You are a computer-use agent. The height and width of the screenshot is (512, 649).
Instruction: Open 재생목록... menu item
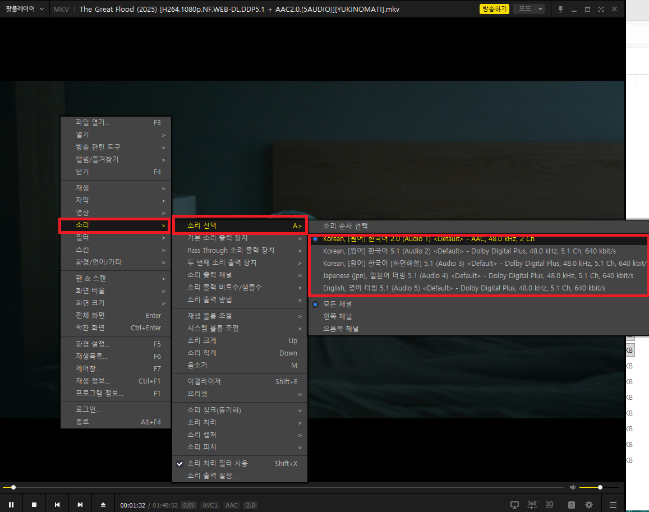coord(116,356)
